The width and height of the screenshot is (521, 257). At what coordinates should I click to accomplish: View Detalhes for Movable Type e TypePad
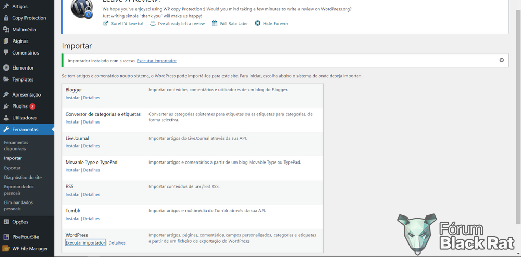[91, 170]
